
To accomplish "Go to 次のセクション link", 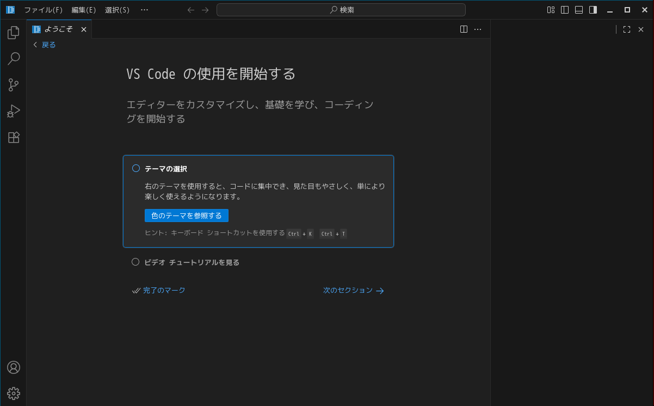I will pyautogui.click(x=353, y=291).
